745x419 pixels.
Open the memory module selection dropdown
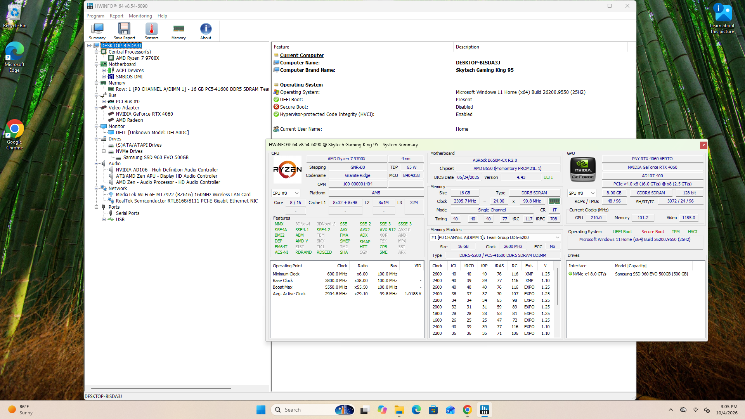(x=495, y=237)
